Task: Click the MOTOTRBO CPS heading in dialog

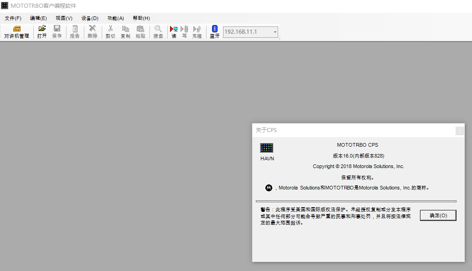Action: 358,145
